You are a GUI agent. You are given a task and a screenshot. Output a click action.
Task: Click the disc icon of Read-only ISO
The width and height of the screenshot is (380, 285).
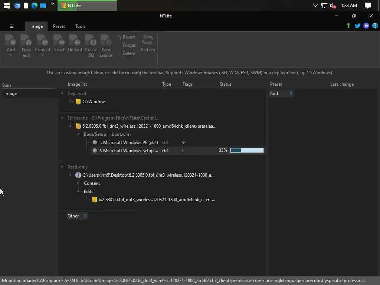click(78, 175)
